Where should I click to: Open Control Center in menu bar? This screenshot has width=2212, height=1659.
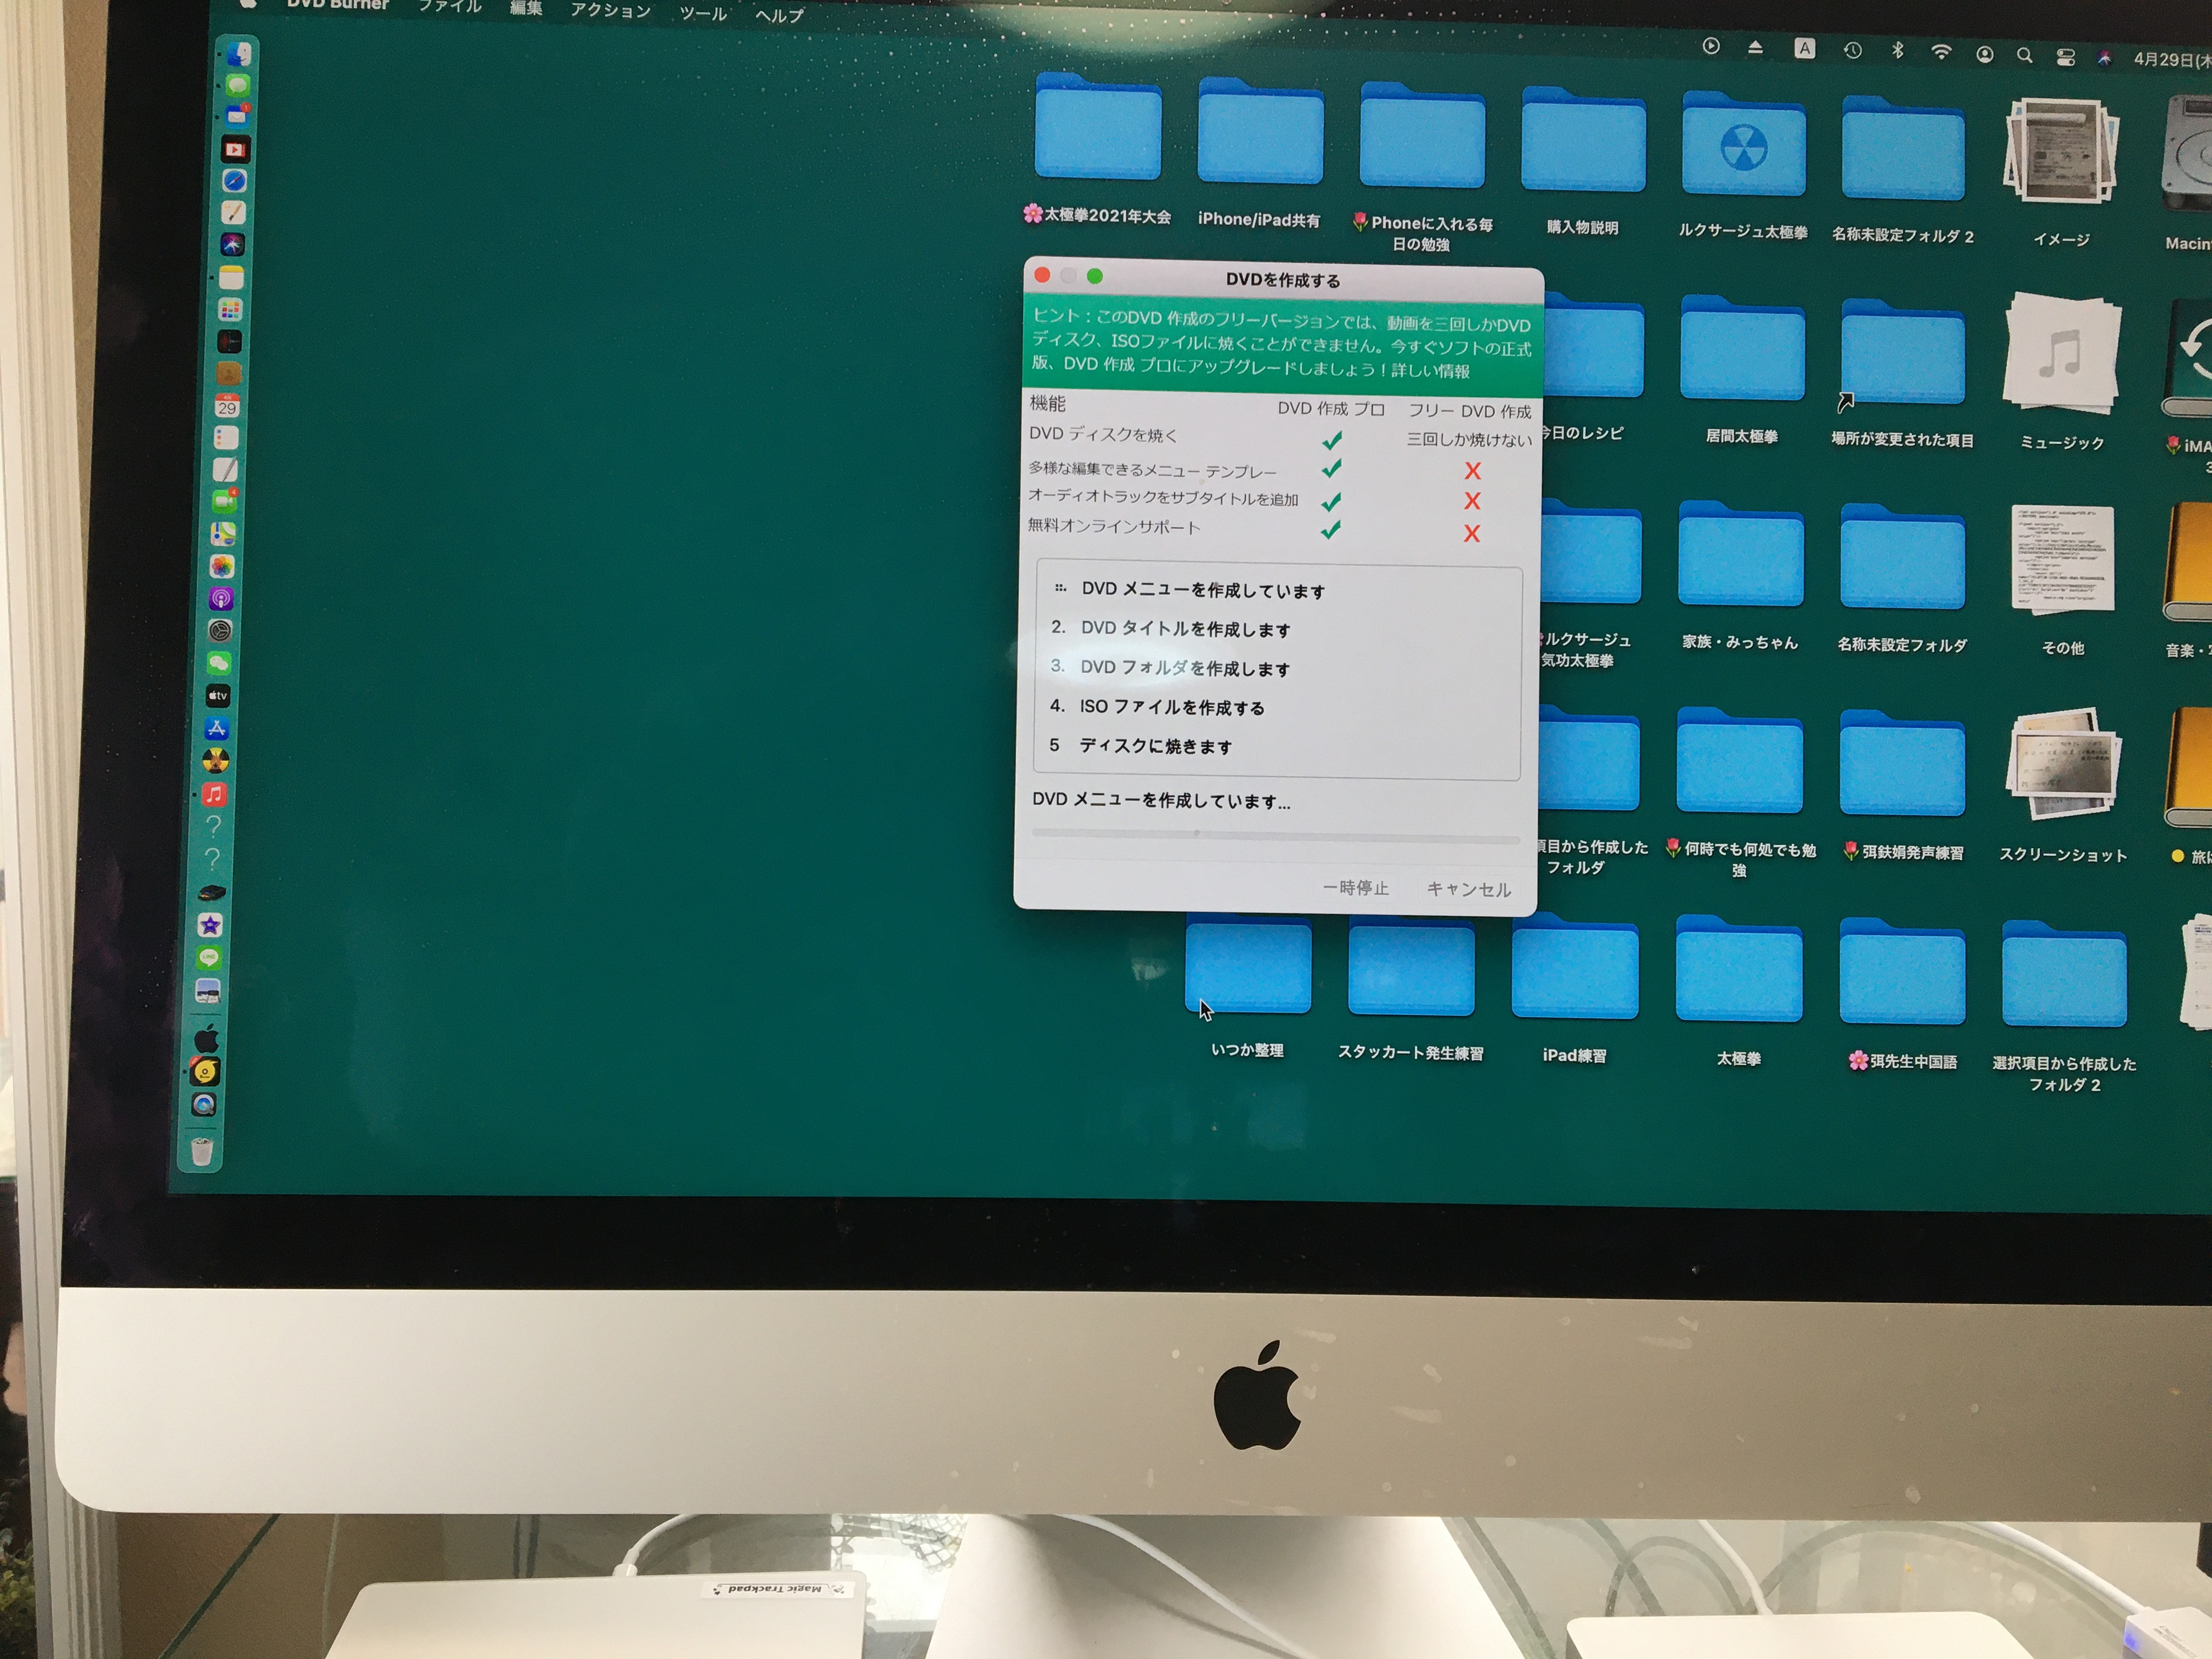pyautogui.click(x=2065, y=57)
